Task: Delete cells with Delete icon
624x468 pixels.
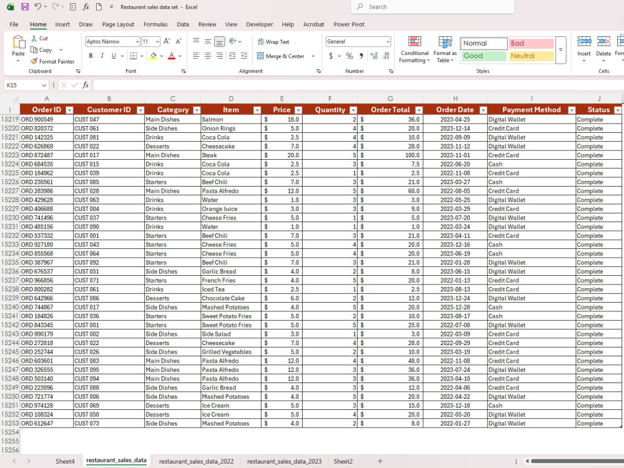Action: point(603,41)
